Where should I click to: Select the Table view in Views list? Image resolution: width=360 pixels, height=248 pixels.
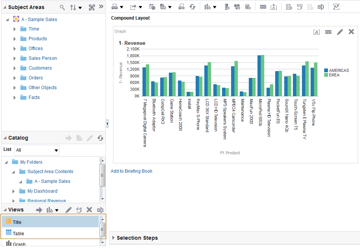[x=18, y=233]
